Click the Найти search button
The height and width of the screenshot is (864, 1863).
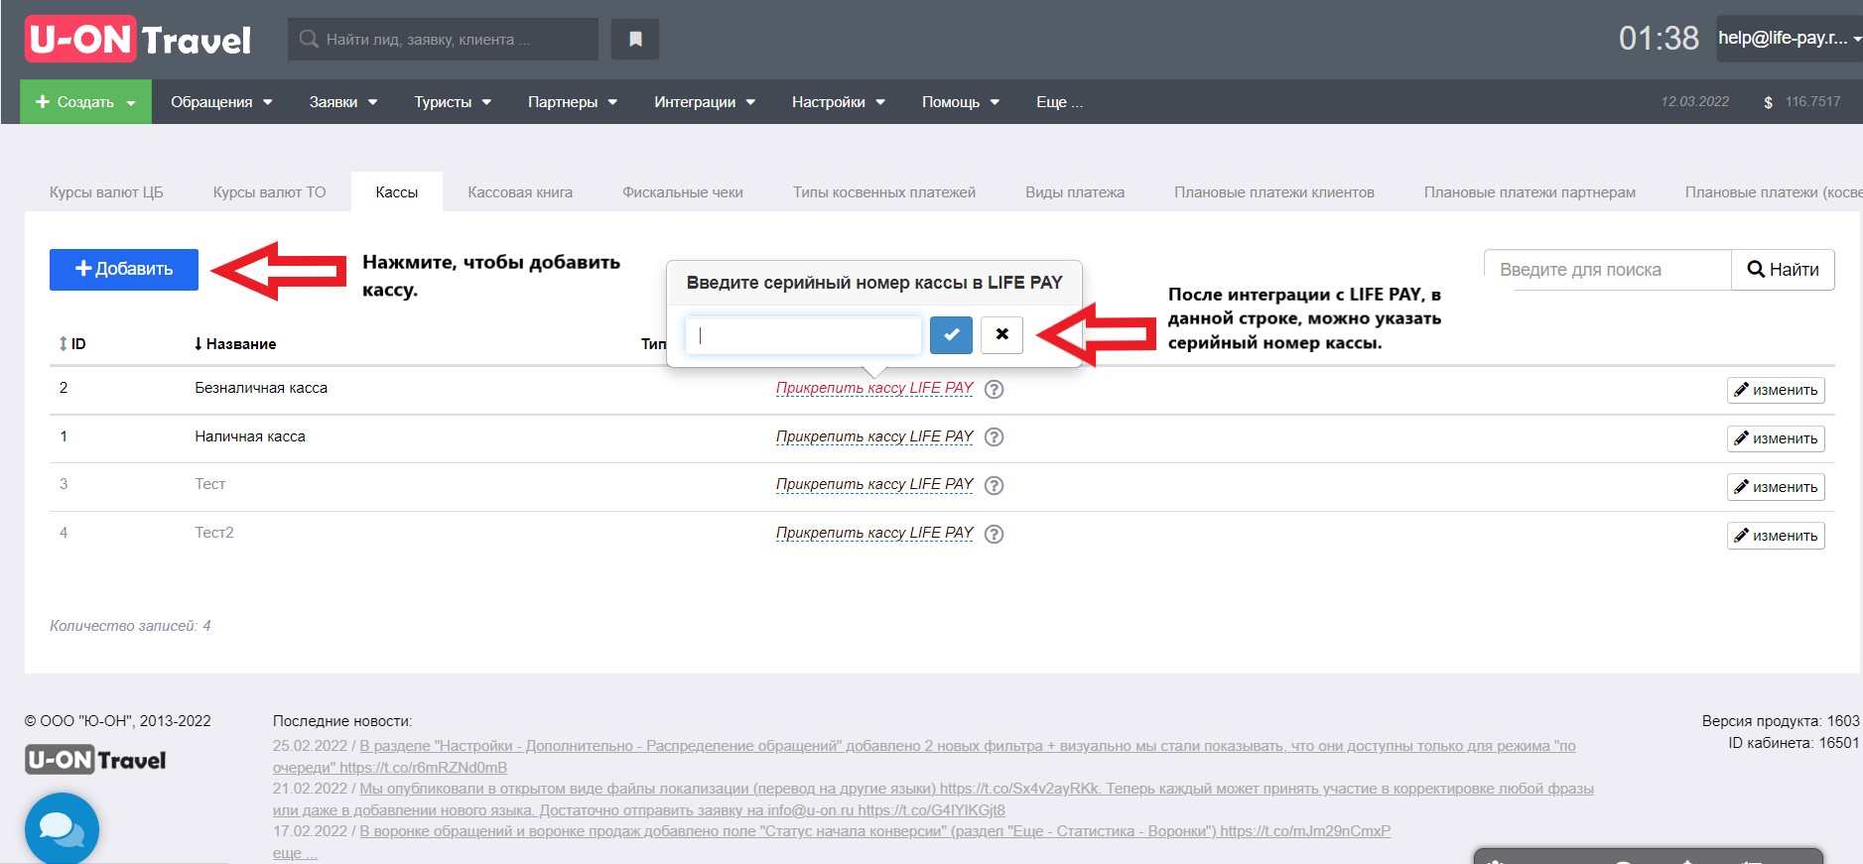(x=1783, y=270)
